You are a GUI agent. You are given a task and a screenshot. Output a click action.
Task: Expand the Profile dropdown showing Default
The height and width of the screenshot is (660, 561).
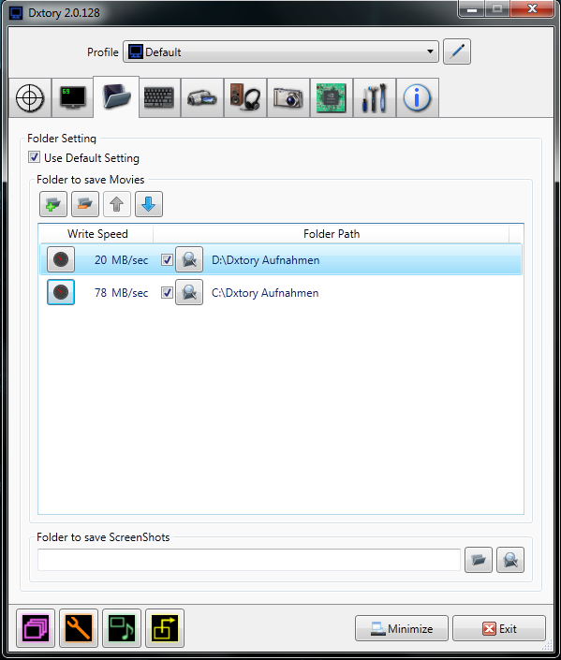click(x=281, y=51)
